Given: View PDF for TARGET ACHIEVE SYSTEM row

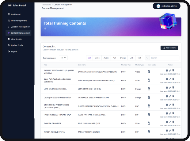Looking at the screenshot, I should click(149, 132).
